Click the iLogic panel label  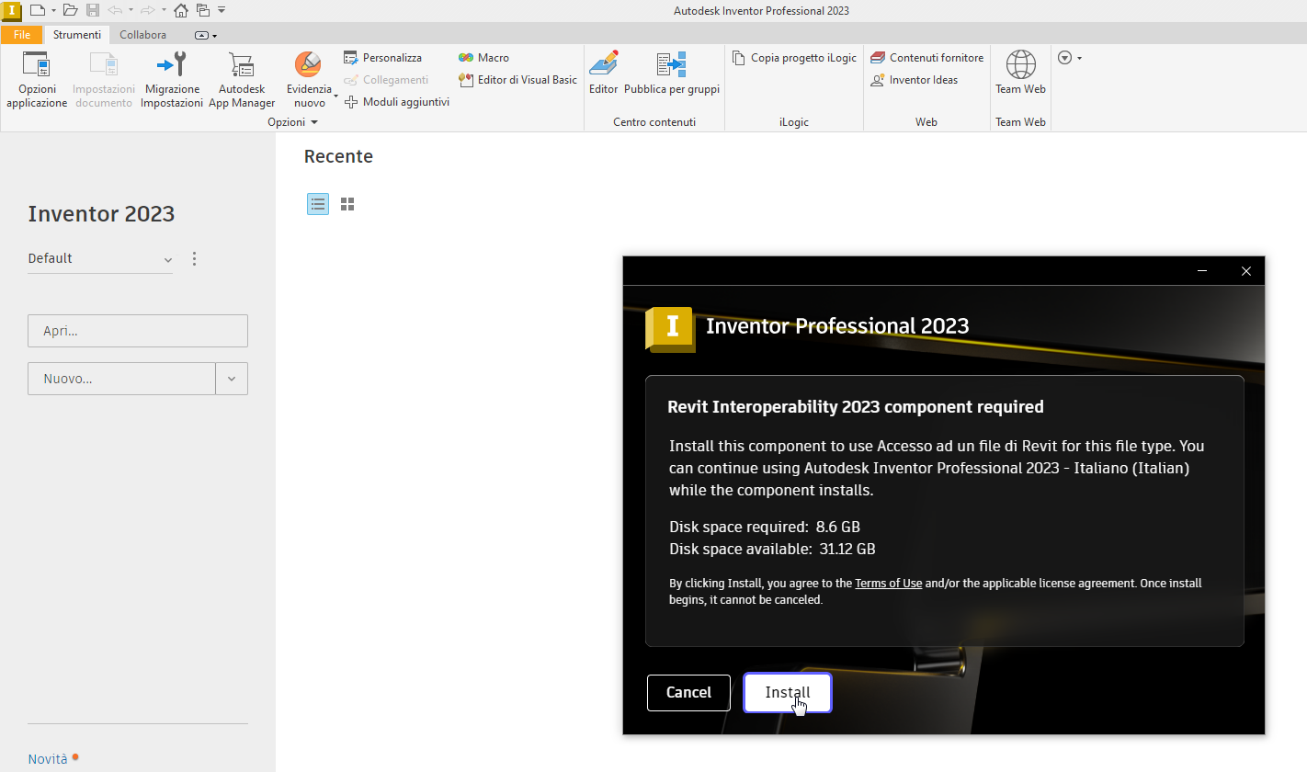(x=794, y=122)
